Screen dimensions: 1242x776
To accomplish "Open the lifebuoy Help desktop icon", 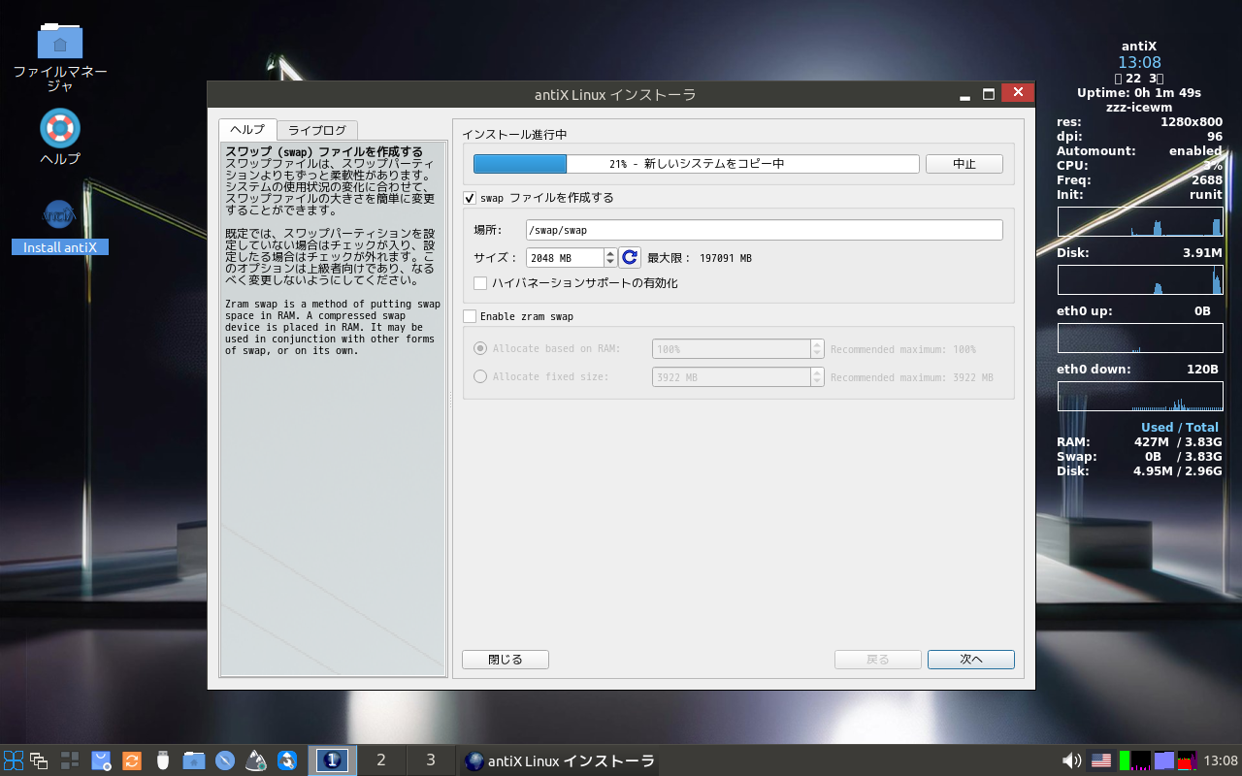I will click(x=60, y=128).
